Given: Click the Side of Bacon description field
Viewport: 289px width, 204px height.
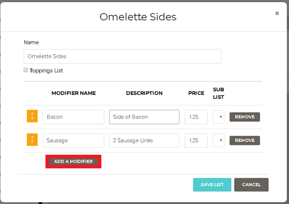Looking at the screenshot, I should pos(144,117).
